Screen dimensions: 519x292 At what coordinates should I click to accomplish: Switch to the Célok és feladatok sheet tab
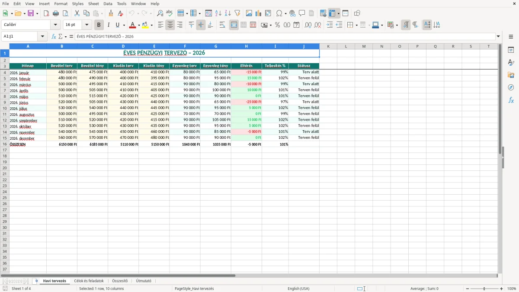tap(89, 281)
